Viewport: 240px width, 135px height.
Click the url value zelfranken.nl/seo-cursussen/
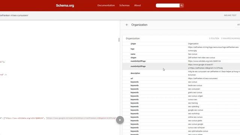(203, 78)
